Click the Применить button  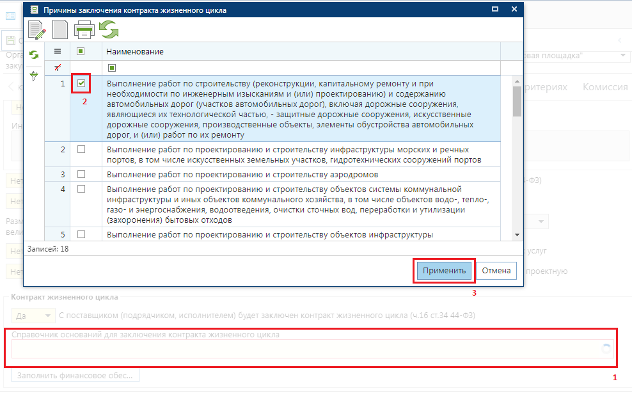coord(444,271)
